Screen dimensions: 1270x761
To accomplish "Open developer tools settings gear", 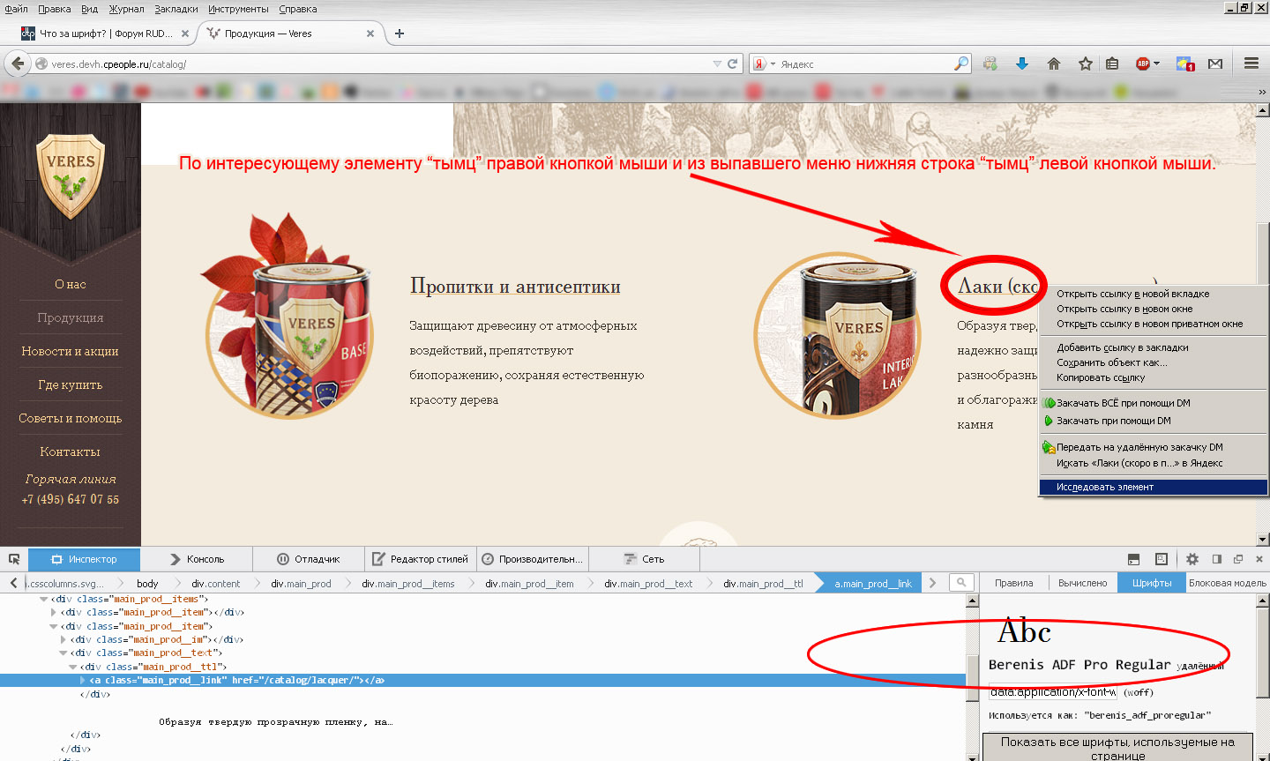I will (x=1192, y=559).
